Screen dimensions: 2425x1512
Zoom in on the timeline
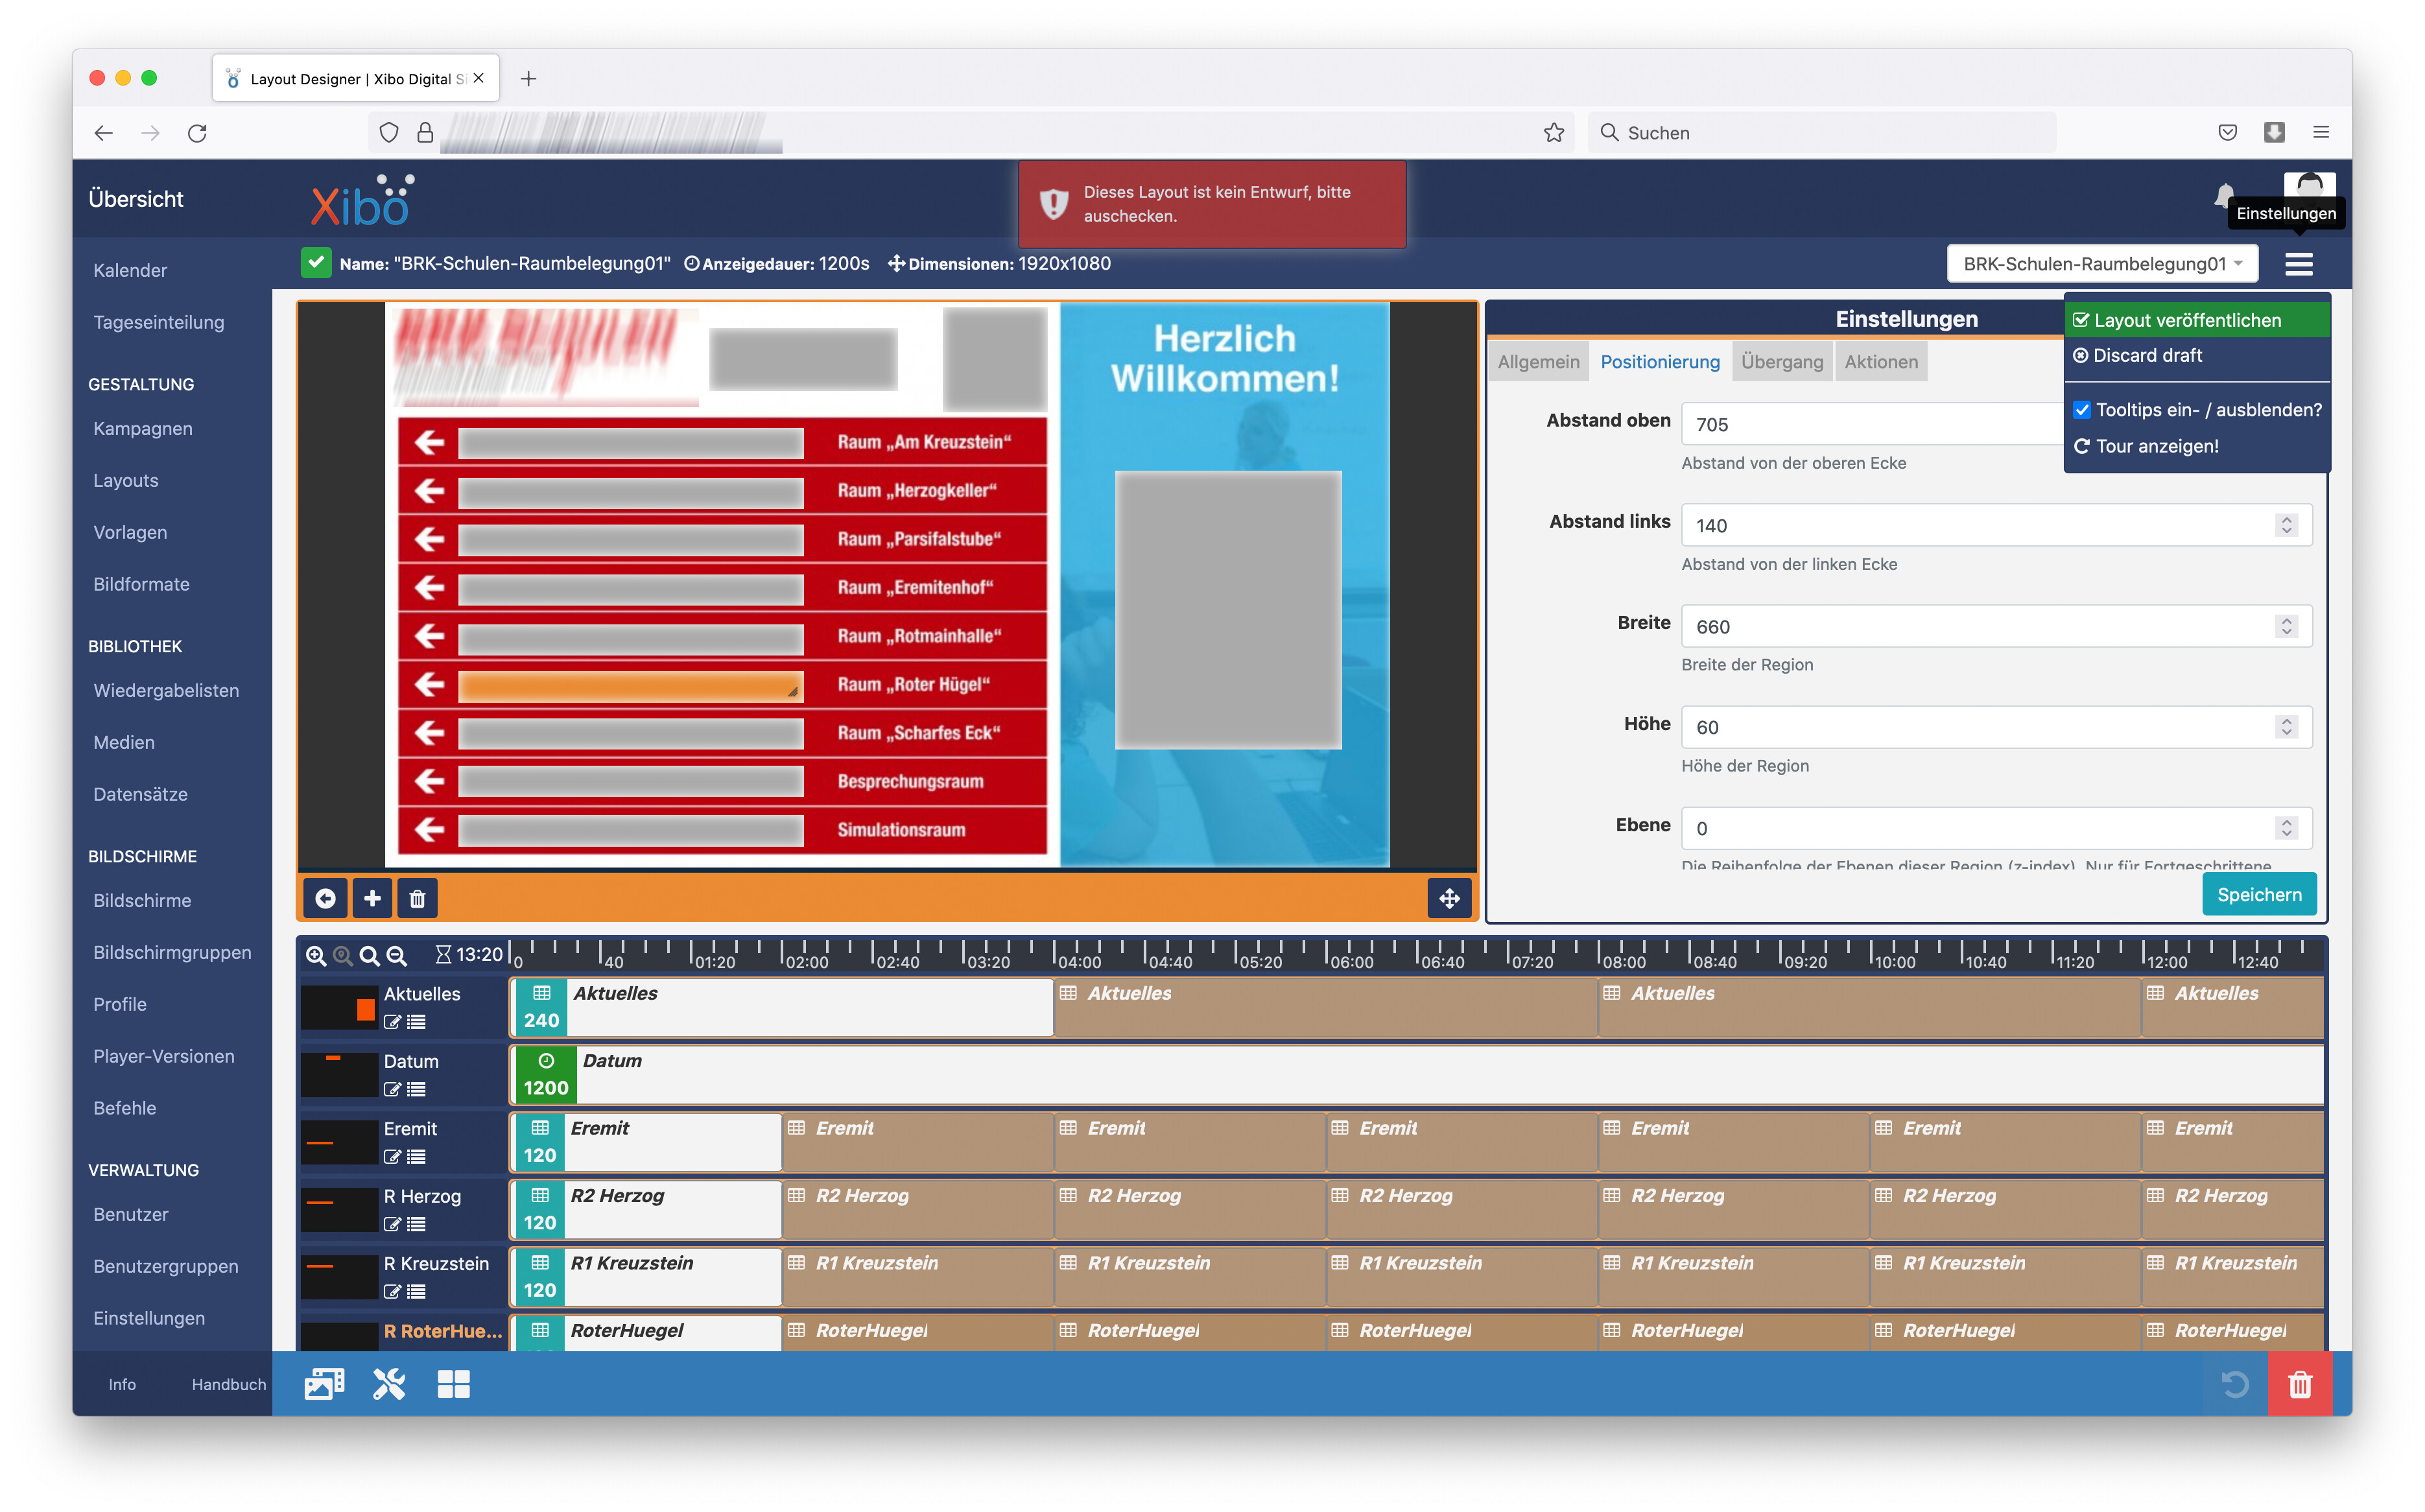click(x=316, y=955)
